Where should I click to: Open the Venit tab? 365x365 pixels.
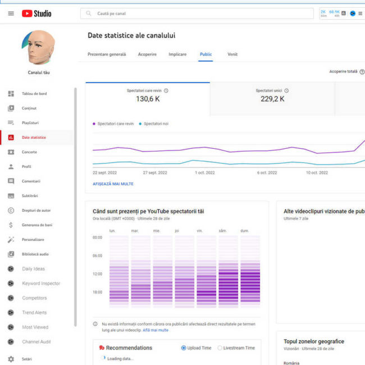(x=232, y=54)
